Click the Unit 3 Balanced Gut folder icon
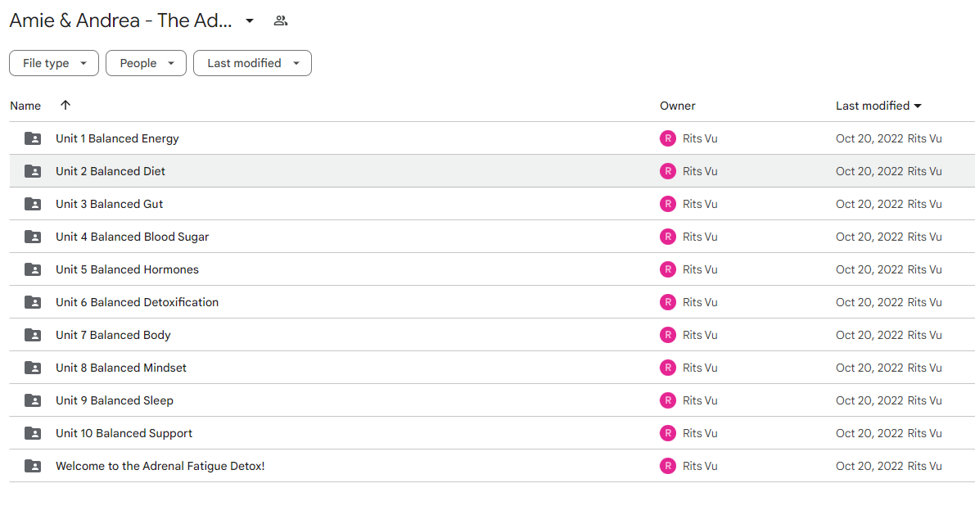This screenshot has height=506, width=975. point(33,204)
